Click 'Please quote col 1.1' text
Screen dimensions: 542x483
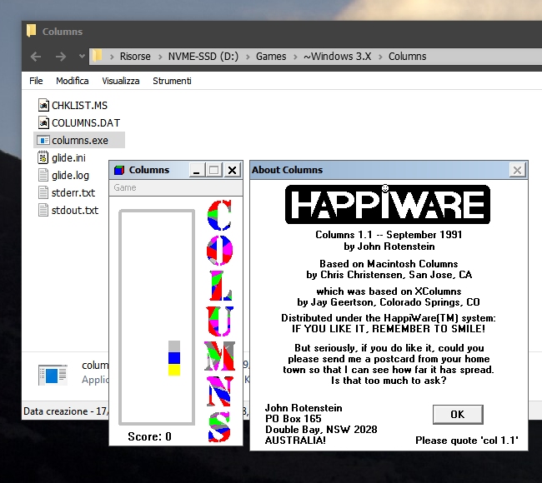(467, 441)
